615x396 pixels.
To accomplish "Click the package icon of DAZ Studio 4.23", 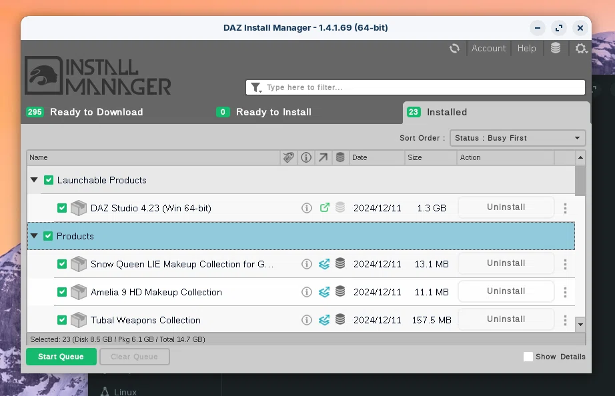I will [x=79, y=208].
